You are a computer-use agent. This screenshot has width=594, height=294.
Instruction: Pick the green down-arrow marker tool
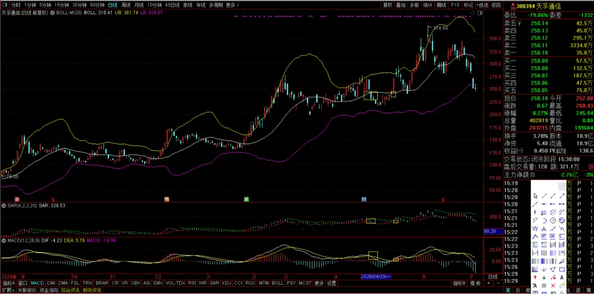click(x=543, y=277)
